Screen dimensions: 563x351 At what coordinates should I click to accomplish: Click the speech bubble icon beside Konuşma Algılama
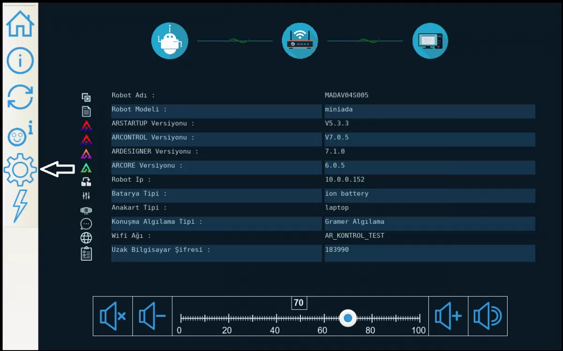point(86,224)
